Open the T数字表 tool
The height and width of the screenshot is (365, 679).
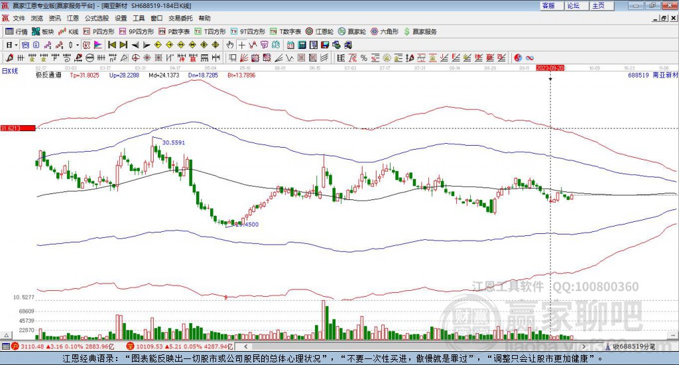(285, 32)
